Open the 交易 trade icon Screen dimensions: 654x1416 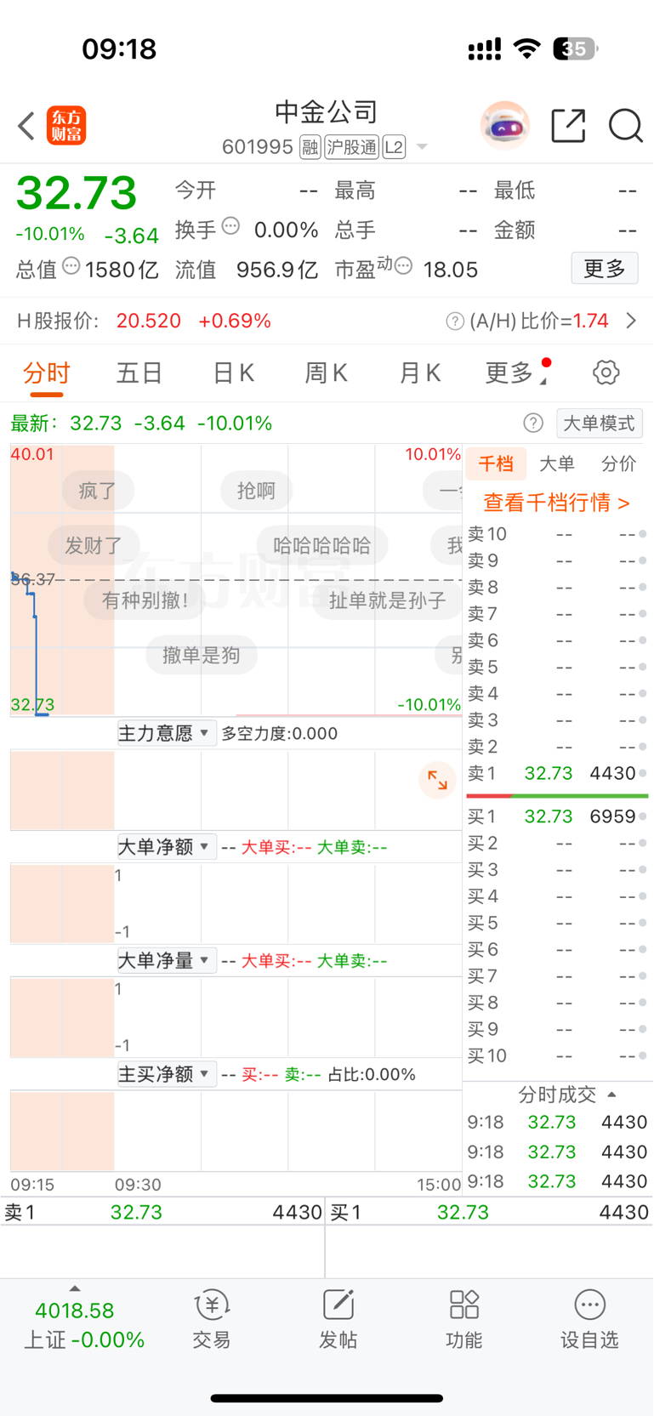tap(212, 1318)
